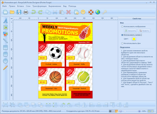The height and width of the screenshot is (114, 157).
Task: Copy the selected object
Action: [48, 12]
